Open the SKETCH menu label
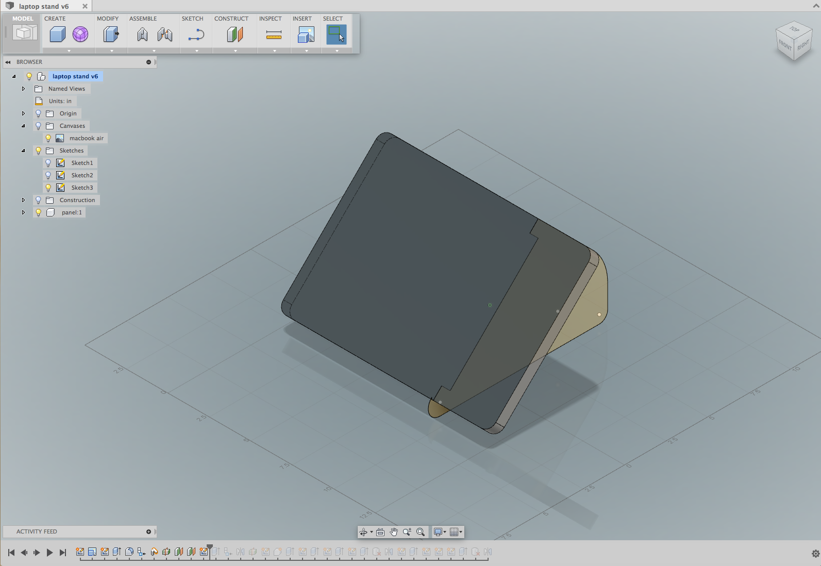 (192, 19)
